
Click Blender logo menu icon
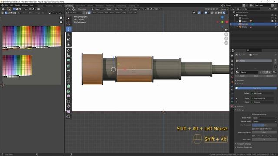[3, 5]
